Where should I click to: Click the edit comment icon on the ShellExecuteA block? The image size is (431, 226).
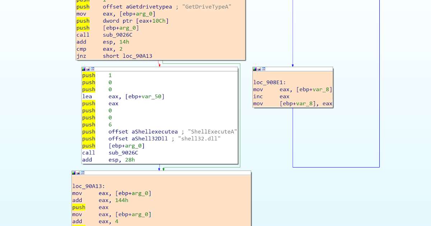[88, 69]
